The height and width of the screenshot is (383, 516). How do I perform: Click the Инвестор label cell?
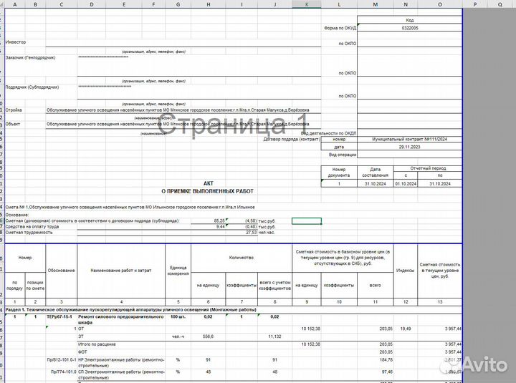point(16,42)
